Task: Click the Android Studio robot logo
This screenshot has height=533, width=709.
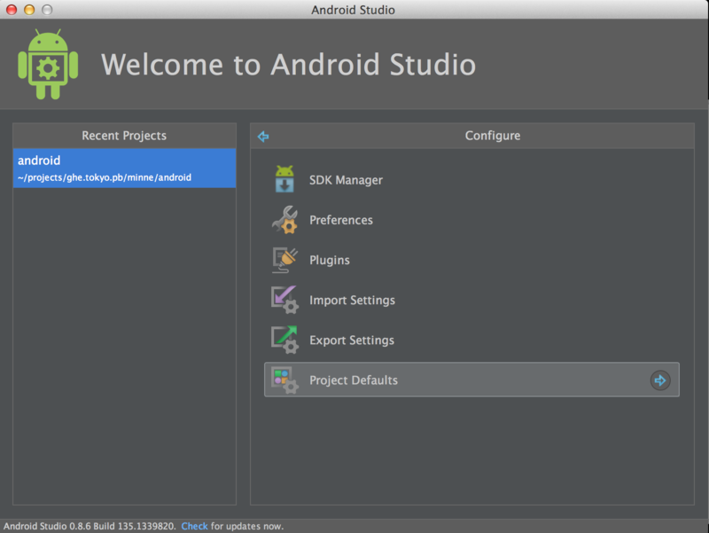Action: 48,64
